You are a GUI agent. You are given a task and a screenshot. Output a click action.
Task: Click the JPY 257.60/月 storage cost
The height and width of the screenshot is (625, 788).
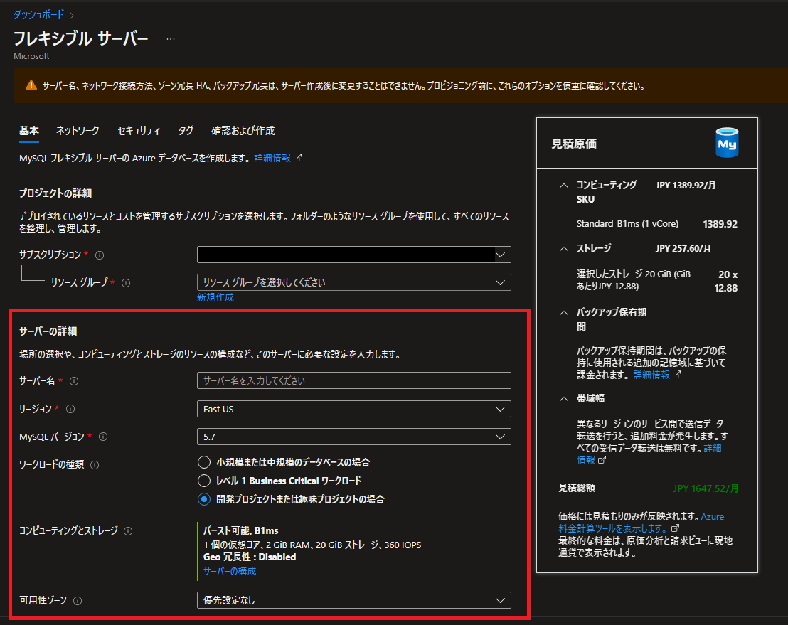683,249
